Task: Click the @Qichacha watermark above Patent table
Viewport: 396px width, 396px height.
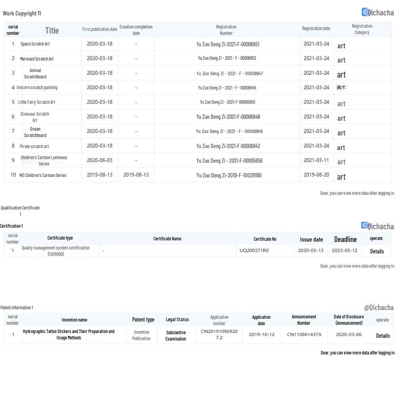Action: point(379,307)
